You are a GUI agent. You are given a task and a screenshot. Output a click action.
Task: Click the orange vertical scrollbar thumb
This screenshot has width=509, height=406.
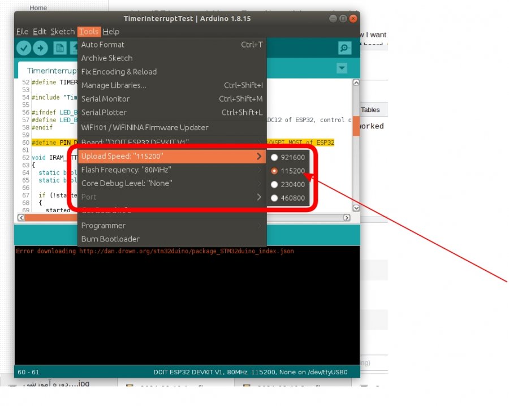tap(356, 126)
